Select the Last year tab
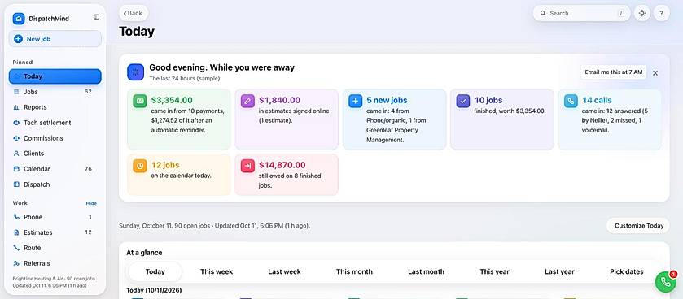This screenshot has height=299, width=683. [x=559, y=271]
